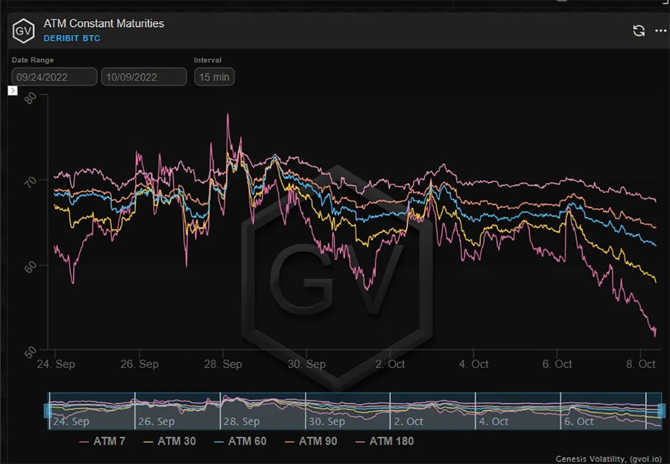Image resolution: width=670 pixels, height=464 pixels.
Task: Toggle the ATM 60 legend entry
Action: click(240, 441)
